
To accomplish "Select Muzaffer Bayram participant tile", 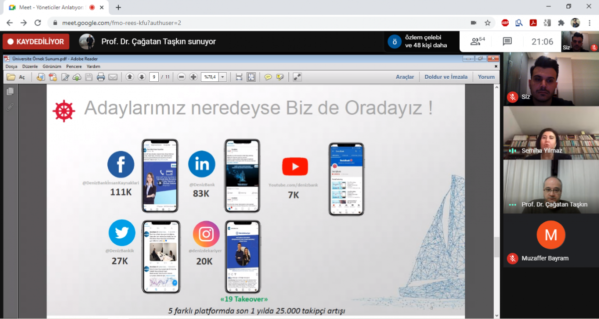I will tap(551, 240).
